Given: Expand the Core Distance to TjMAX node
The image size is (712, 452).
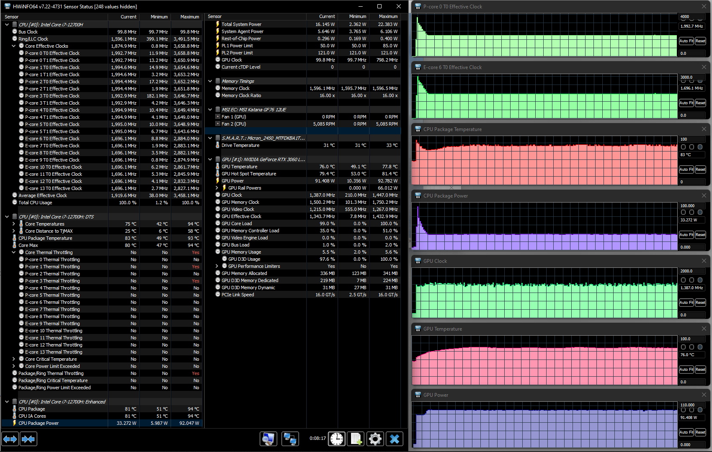Looking at the screenshot, I should [14, 231].
